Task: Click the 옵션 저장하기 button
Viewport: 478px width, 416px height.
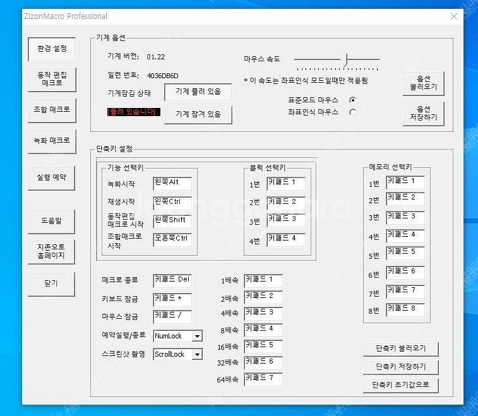Action: (423, 113)
